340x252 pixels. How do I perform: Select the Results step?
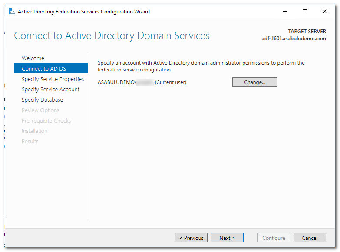(30, 141)
